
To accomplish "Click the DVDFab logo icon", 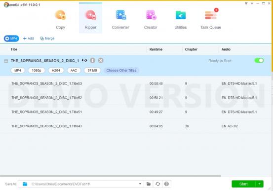I will pos(6,5).
